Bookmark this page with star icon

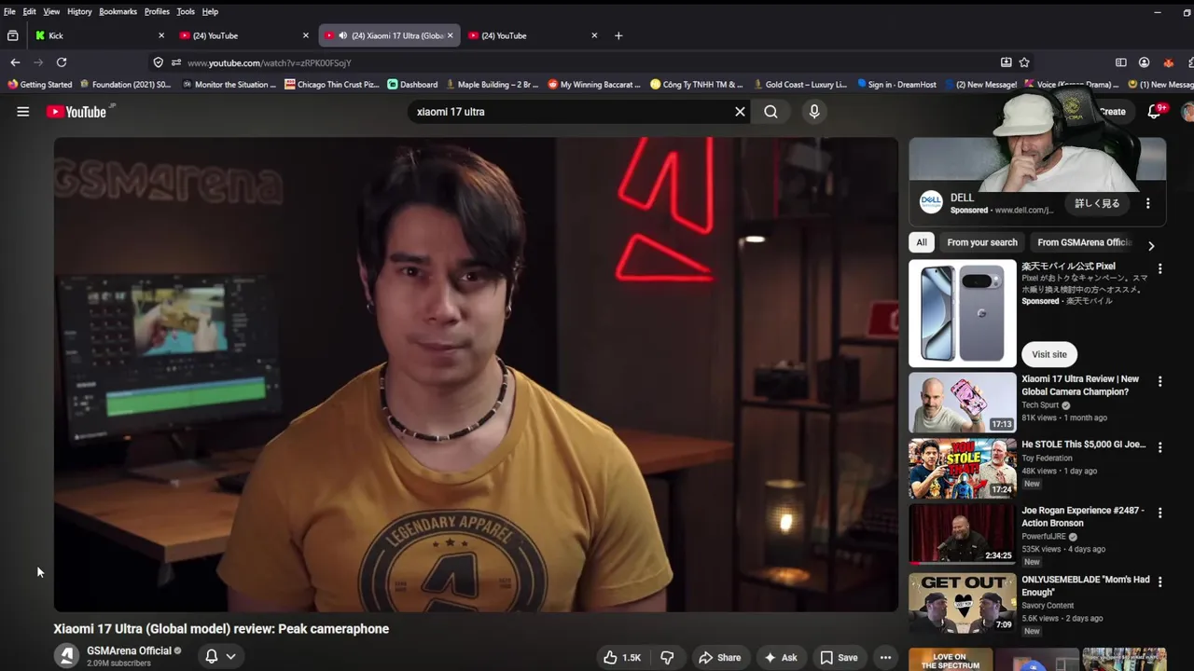pyautogui.click(x=1024, y=62)
